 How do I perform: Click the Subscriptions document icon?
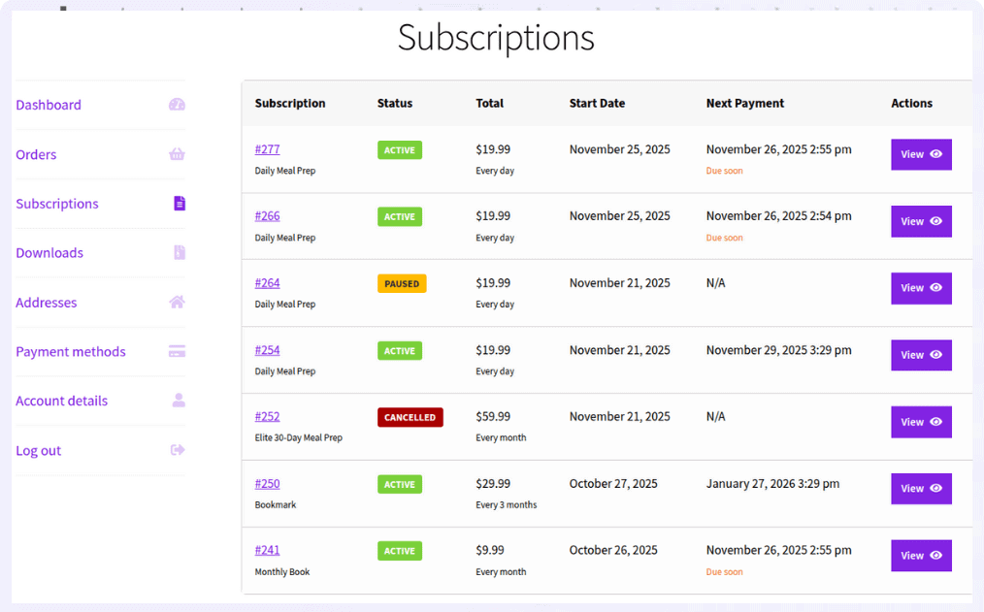(x=177, y=203)
